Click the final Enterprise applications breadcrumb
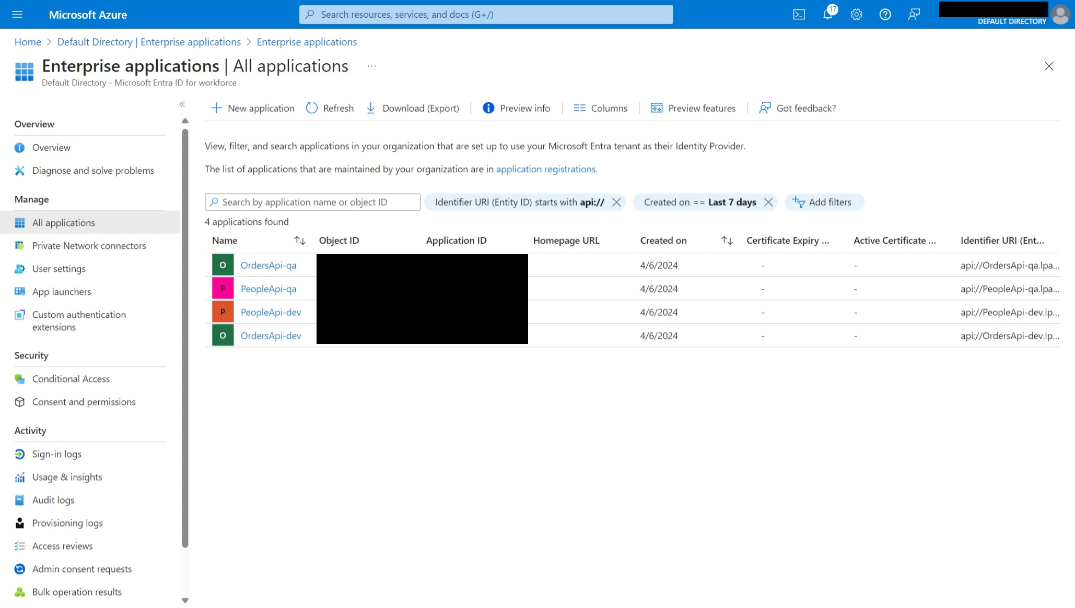 tap(307, 42)
